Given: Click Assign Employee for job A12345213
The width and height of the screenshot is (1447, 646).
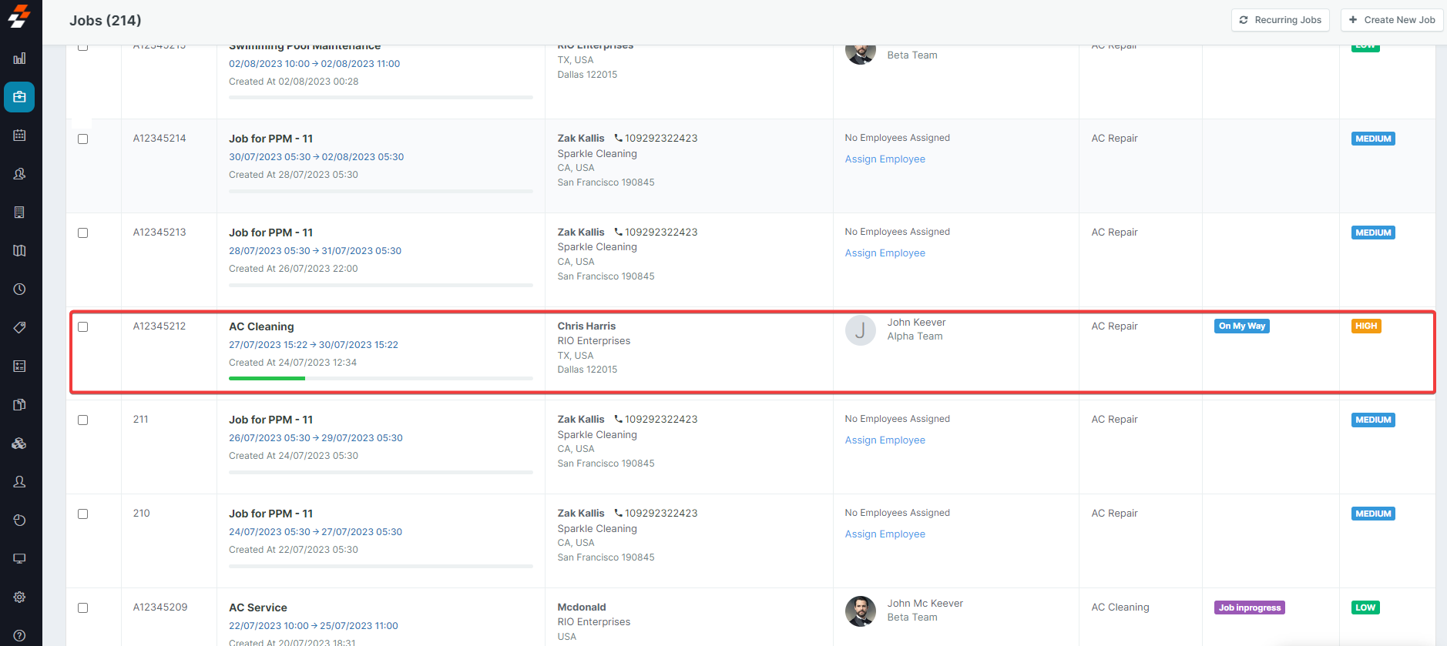Looking at the screenshot, I should (885, 253).
